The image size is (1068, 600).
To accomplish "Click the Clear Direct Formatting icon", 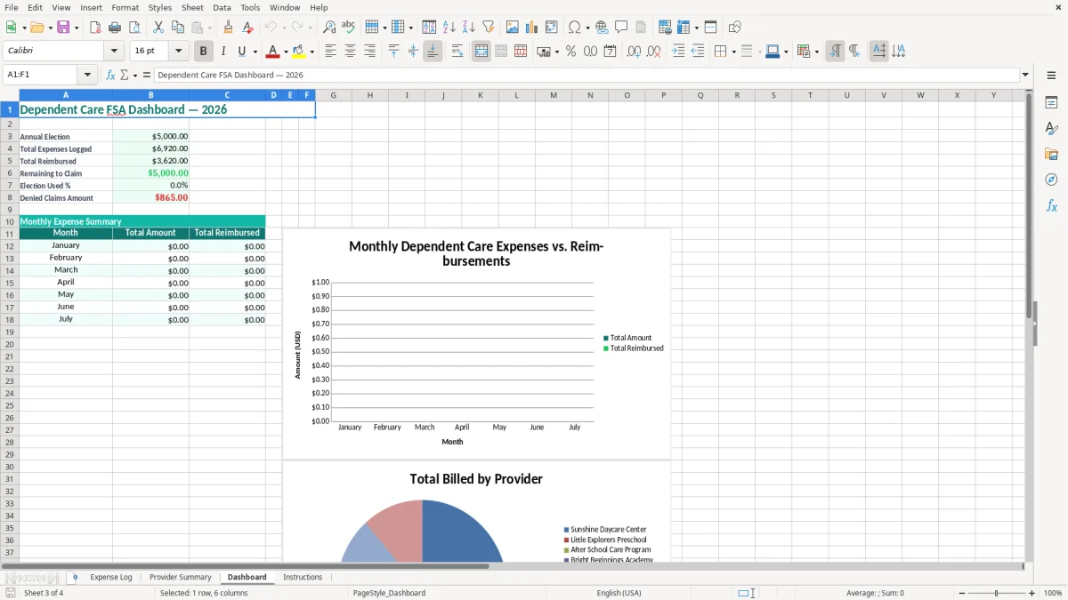I will pos(248,28).
